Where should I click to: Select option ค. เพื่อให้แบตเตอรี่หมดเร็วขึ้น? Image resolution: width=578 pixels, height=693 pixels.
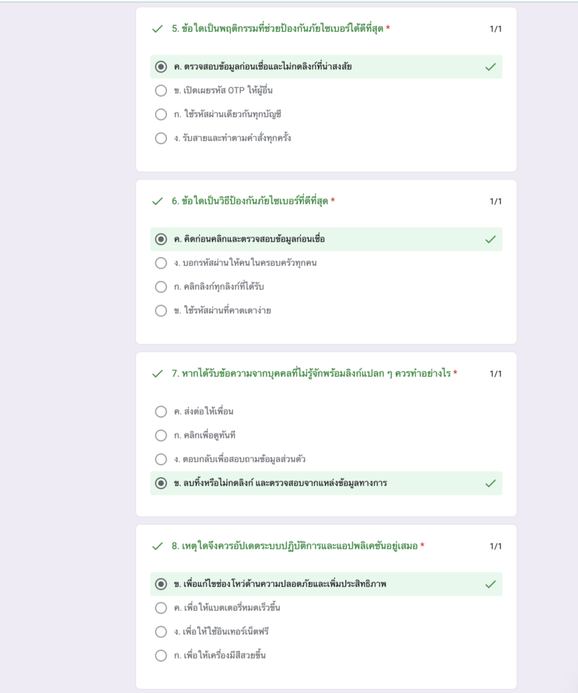click(x=161, y=608)
